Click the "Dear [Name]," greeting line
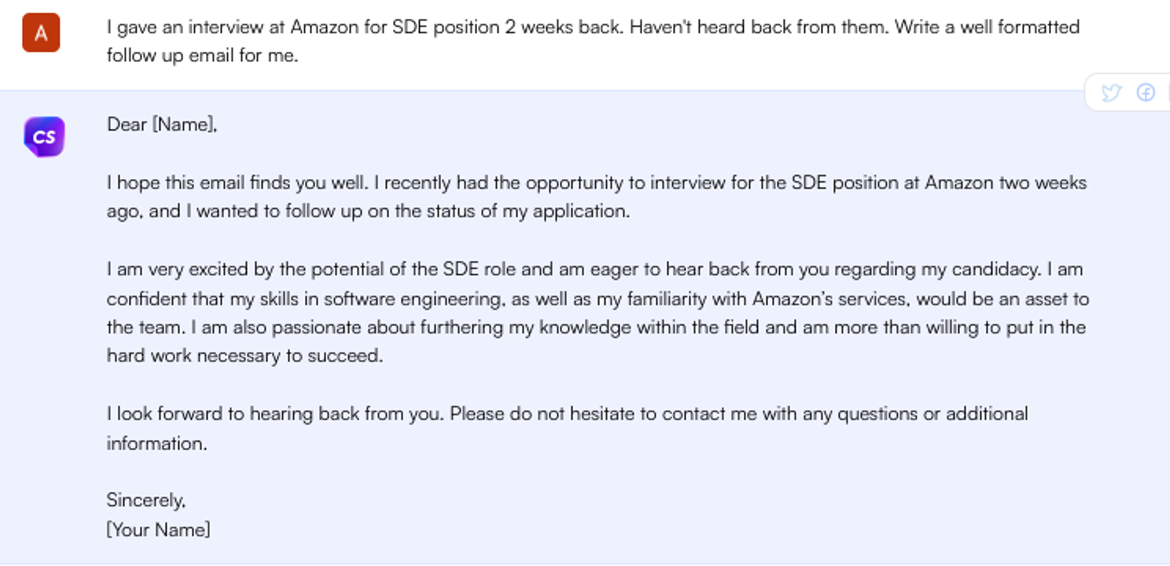This screenshot has width=1170, height=566. coord(161,125)
